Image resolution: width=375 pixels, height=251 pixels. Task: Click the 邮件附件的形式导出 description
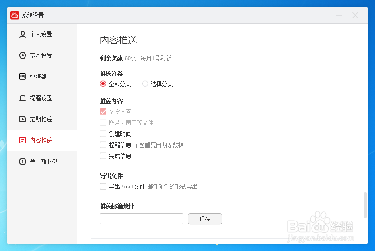[x=172, y=187]
